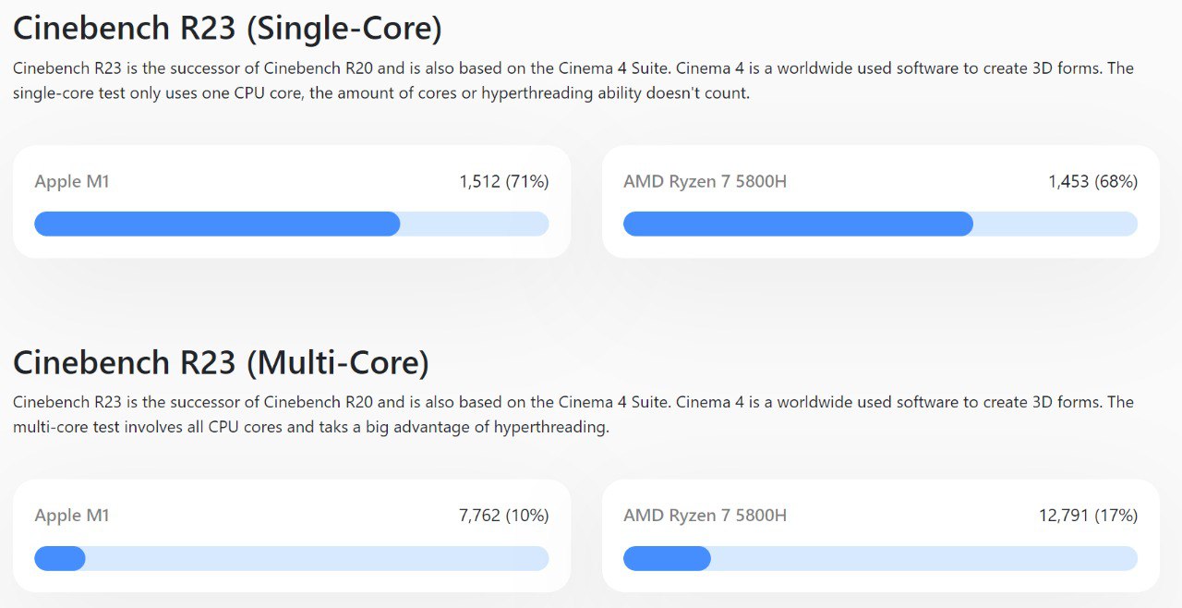Click unfilled part of Apple M1 multi-core bar

pyautogui.click(x=318, y=558)
